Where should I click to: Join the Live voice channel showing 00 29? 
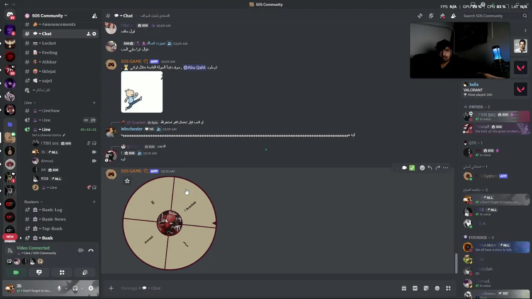60,120
